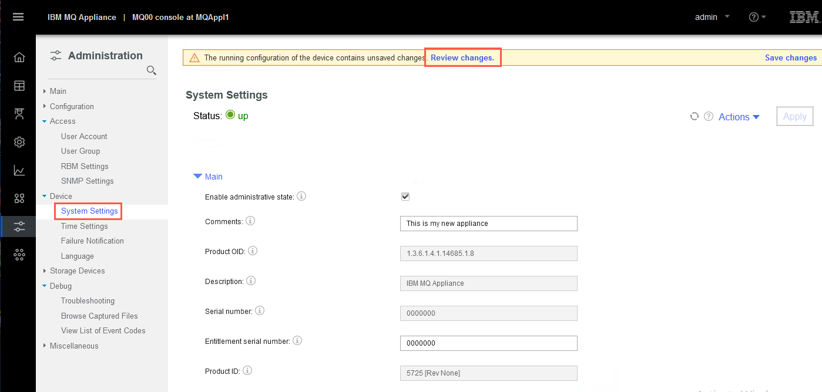Click the help question mark in header
822x392 pixels.
754,17
